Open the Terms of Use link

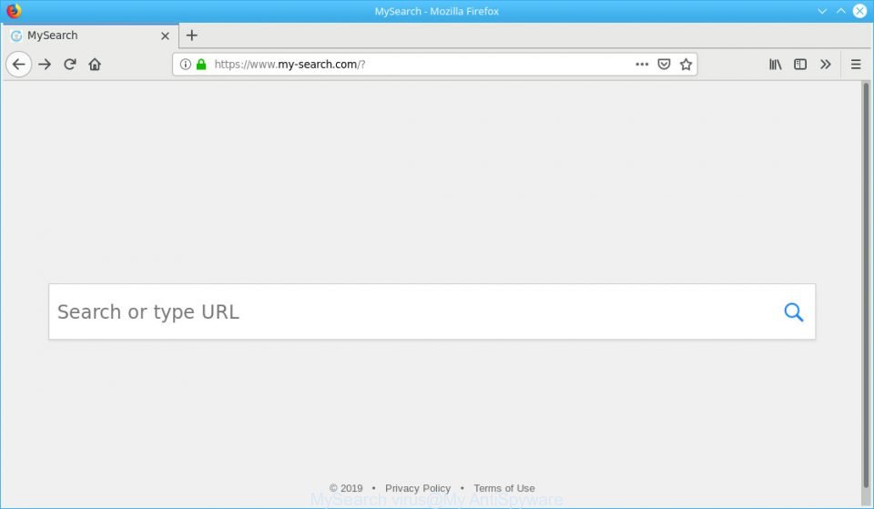503,488
